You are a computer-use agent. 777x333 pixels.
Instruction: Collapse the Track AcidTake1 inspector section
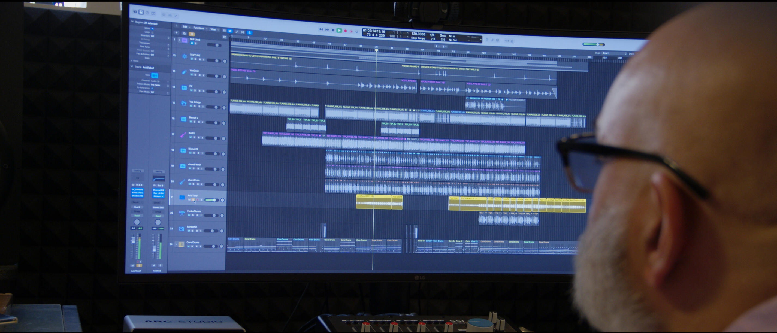point(132,66)
